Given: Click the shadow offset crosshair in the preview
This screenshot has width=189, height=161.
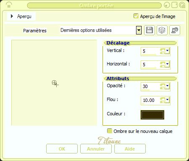Looking at the screenshot, I should (55, 83).
